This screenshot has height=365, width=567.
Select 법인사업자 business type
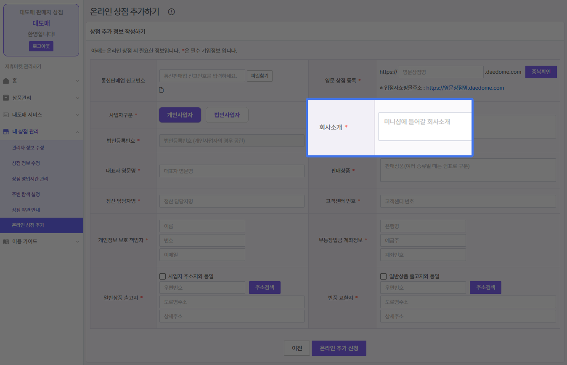(227, 115)
